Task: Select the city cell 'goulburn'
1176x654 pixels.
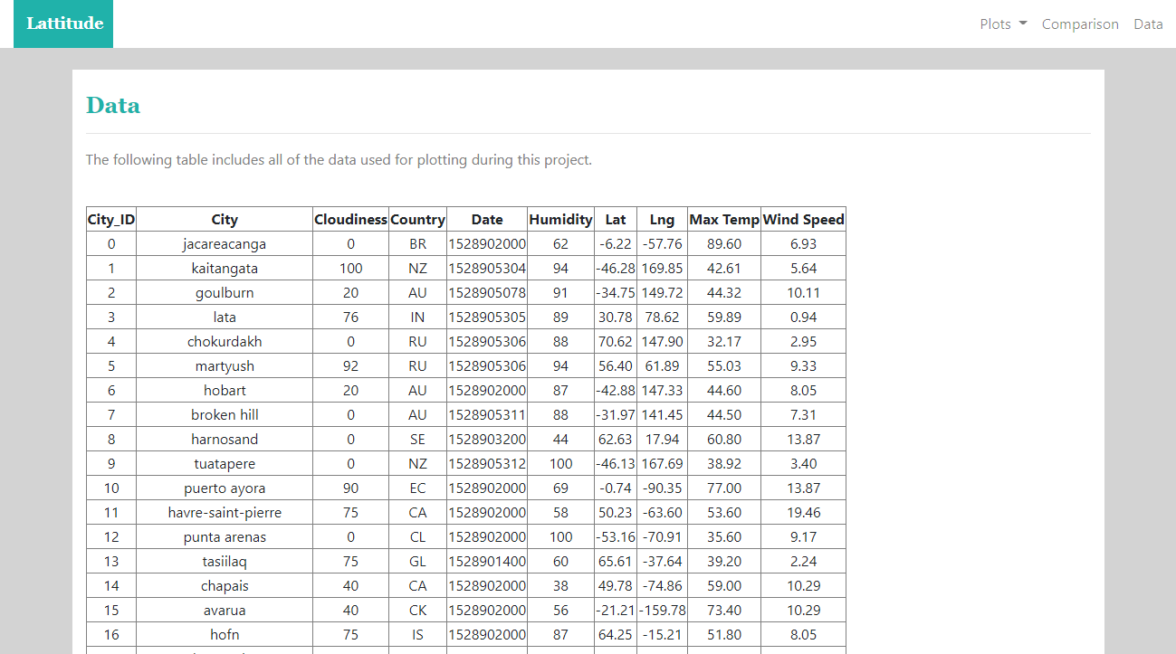Action: [225, 293]
